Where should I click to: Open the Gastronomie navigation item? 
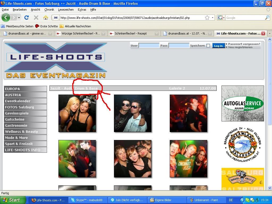pyautogui.click(x=25, y=125)
